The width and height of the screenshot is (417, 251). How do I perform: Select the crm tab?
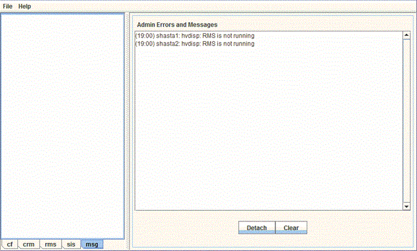click(x=28, y=244)
